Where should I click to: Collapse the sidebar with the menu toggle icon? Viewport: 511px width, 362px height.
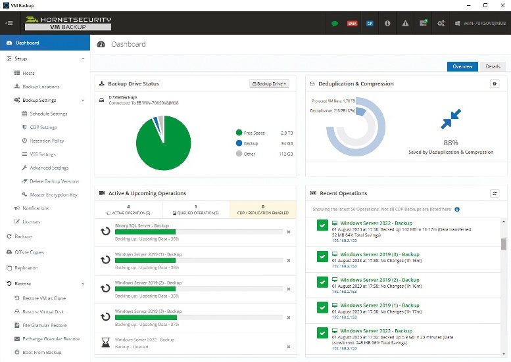coord(9,23)
